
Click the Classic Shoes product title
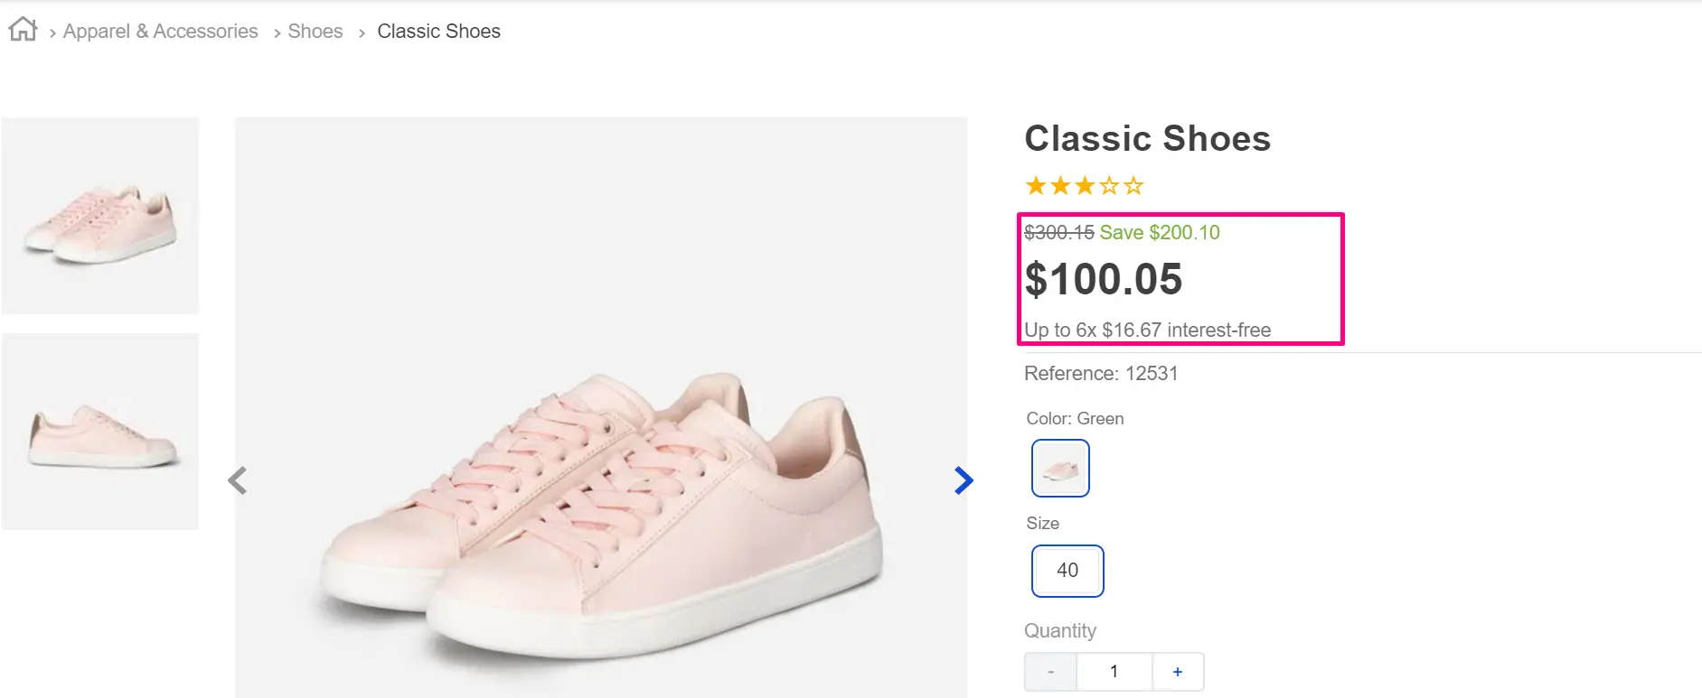(1147, 139)
